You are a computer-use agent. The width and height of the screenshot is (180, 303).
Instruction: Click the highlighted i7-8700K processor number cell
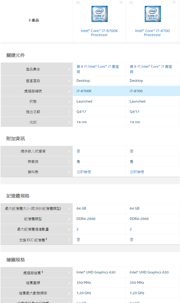[99, 91]
